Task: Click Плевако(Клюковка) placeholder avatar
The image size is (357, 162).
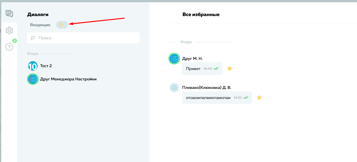Action: click(174, 88)
